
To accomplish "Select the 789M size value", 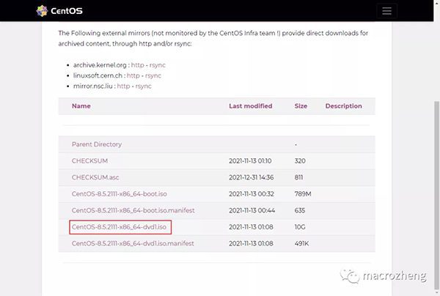I will (303, 194).
